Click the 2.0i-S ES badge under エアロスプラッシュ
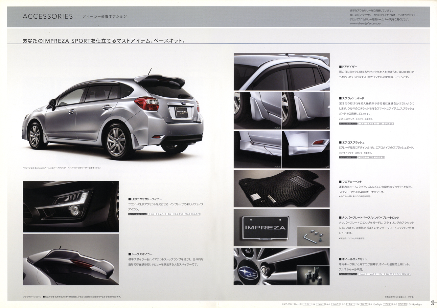Image resolution: width=437 pixels, height=308 pixels. [380, 157]
